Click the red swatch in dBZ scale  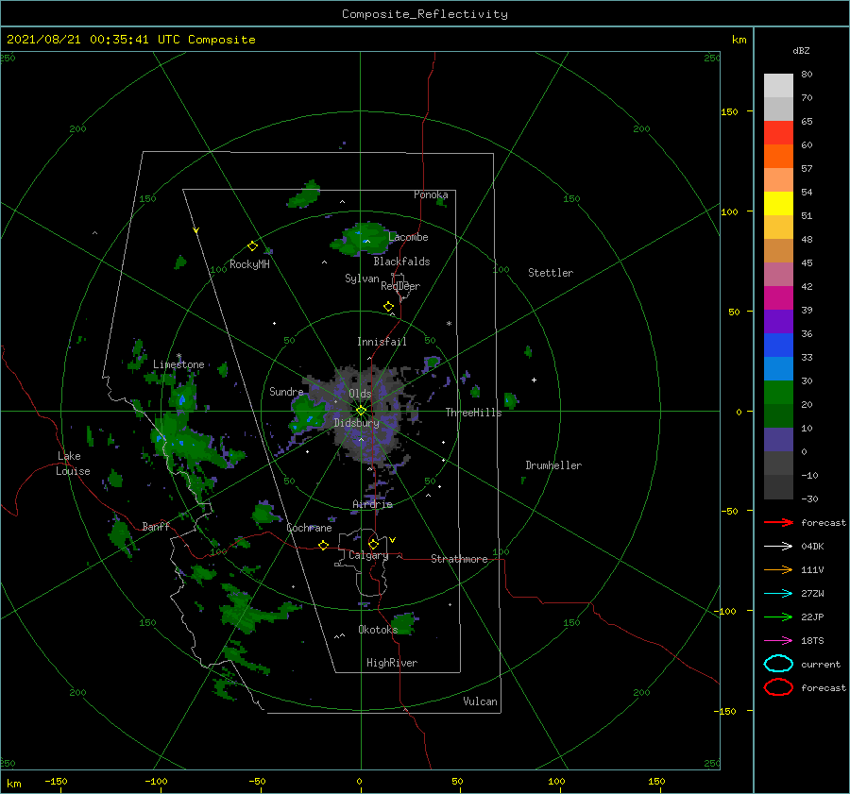point(778,133)
